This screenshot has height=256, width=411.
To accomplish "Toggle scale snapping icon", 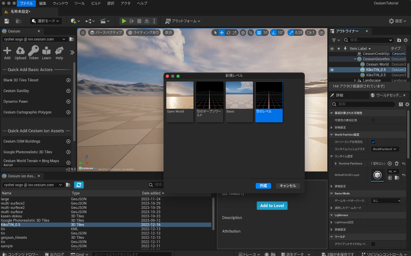I will 291,33.
